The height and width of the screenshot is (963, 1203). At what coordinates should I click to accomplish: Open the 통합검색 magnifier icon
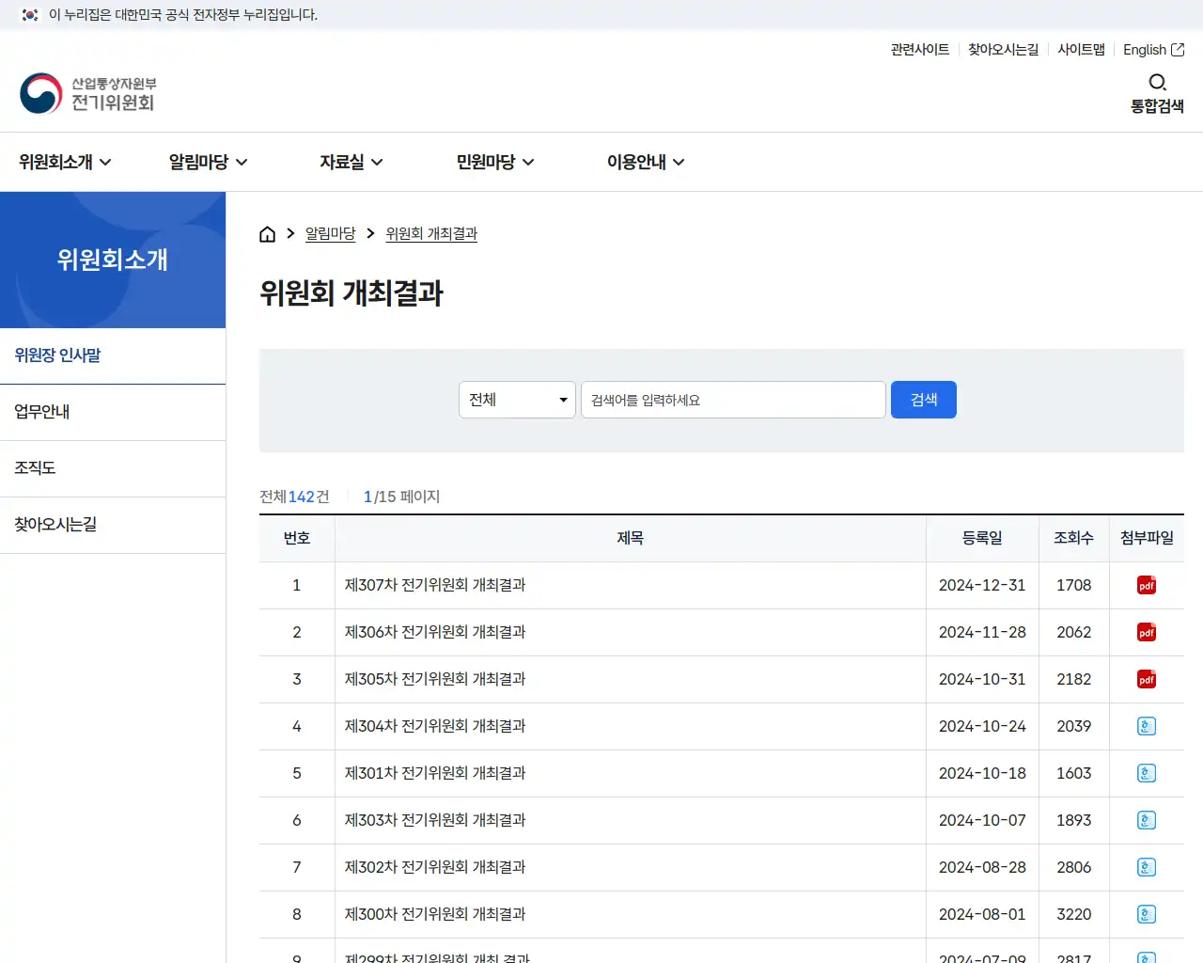1157,83
